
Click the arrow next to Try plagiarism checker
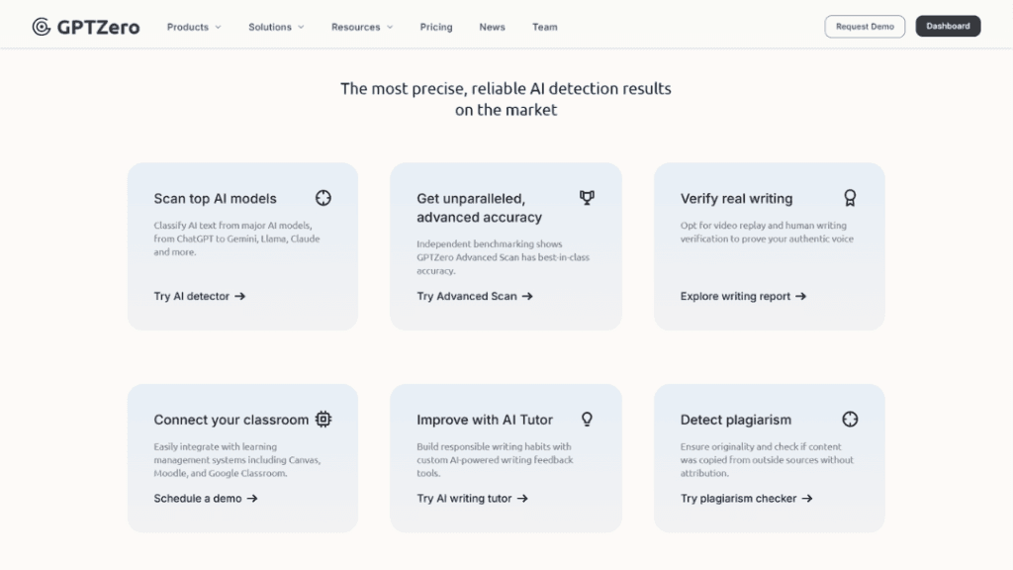pyautogui.click(x=807, y=499)
